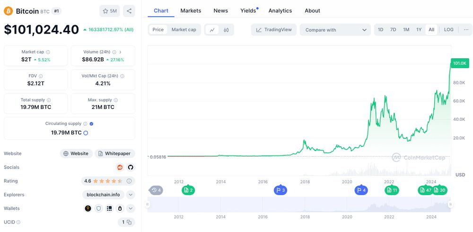Open the green event marker 47
The width and height of the screenshot is (473, 232).
click(425, 190)
